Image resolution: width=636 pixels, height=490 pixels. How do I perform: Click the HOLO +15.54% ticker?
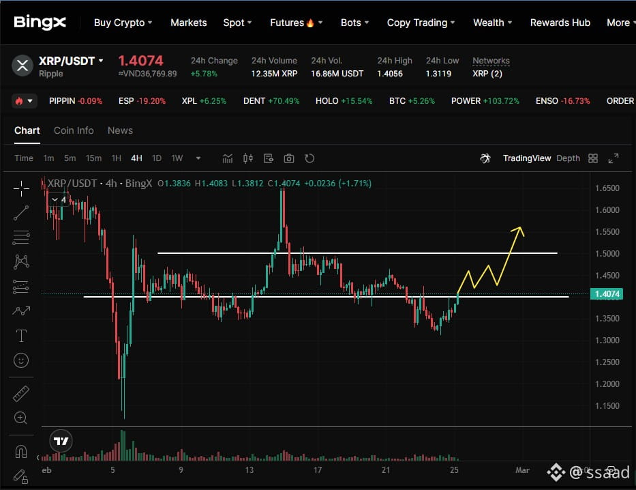pyautogui.click(x=344, y=101)
